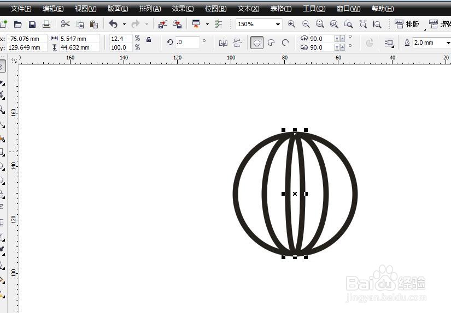
Task: Open the 位图(B) menu
Action: [x=216, y=9]
